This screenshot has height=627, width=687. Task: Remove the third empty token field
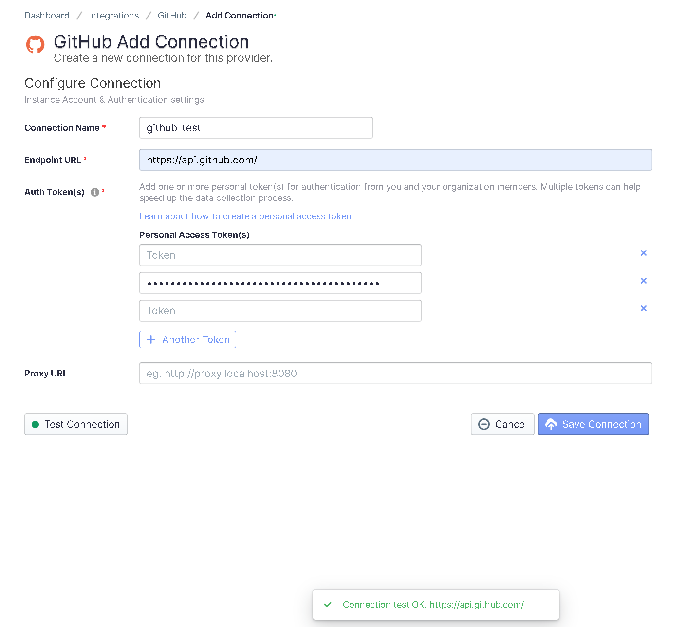point(643,308)
